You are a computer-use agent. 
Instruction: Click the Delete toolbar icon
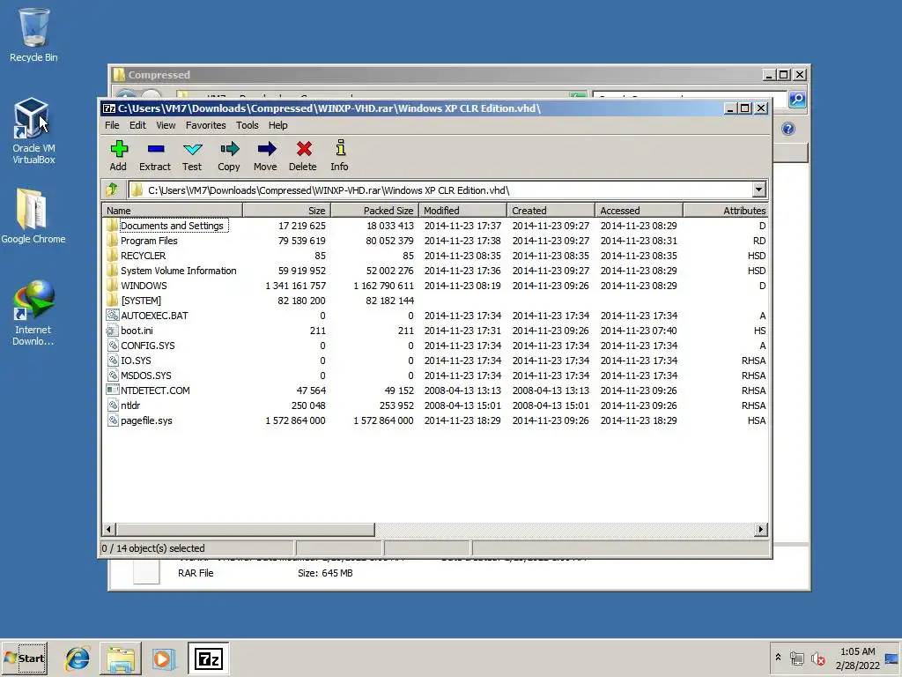304,149
